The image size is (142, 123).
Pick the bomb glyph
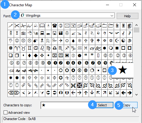pyautogui.click(x=36, y=41)
